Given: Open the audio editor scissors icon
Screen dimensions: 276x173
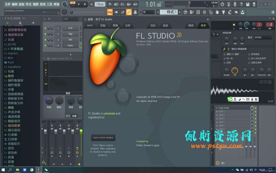Looking at the screenshot, I should pyautogui.click(x=229, y=4).
